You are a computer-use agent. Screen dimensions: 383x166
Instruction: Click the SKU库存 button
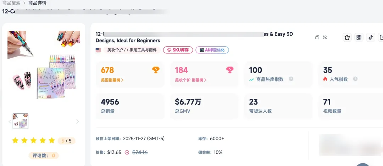point(178,50)
